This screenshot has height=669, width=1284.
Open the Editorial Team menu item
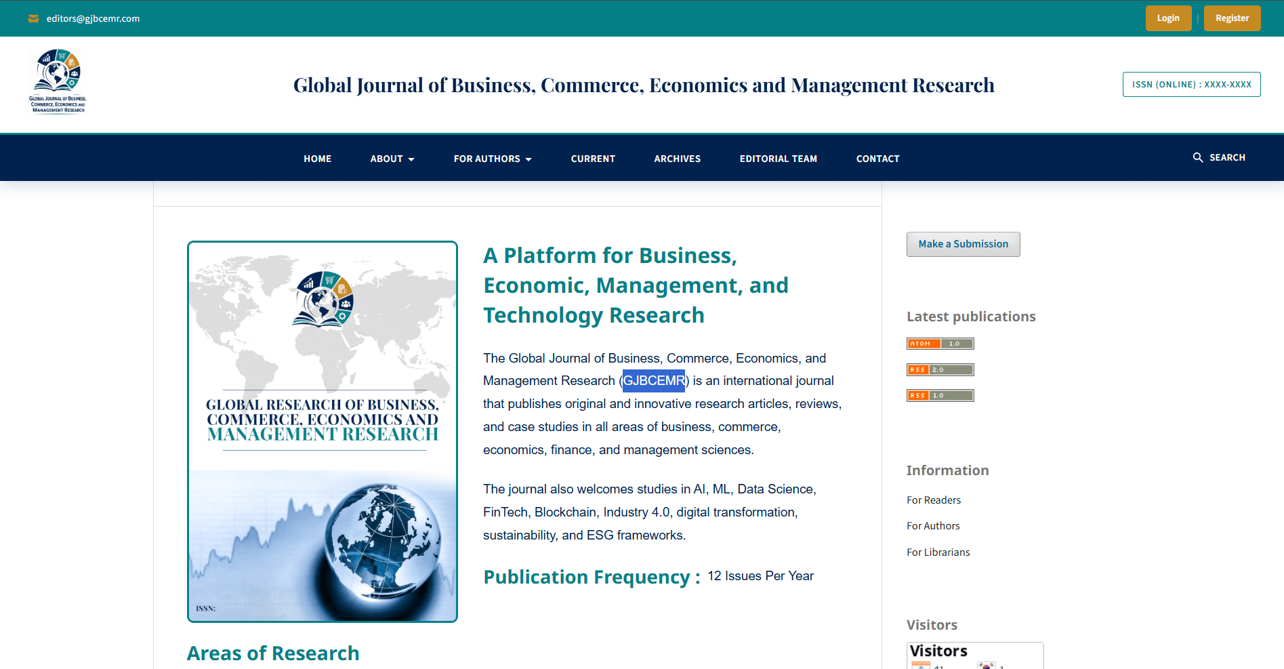pyautogui.click(x=779, y=159)
